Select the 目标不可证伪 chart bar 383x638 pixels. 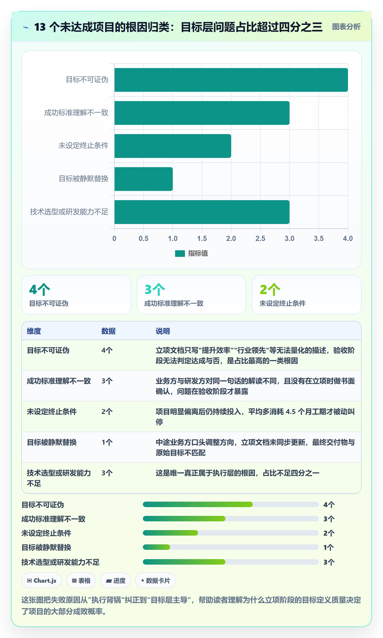[231, 80]
